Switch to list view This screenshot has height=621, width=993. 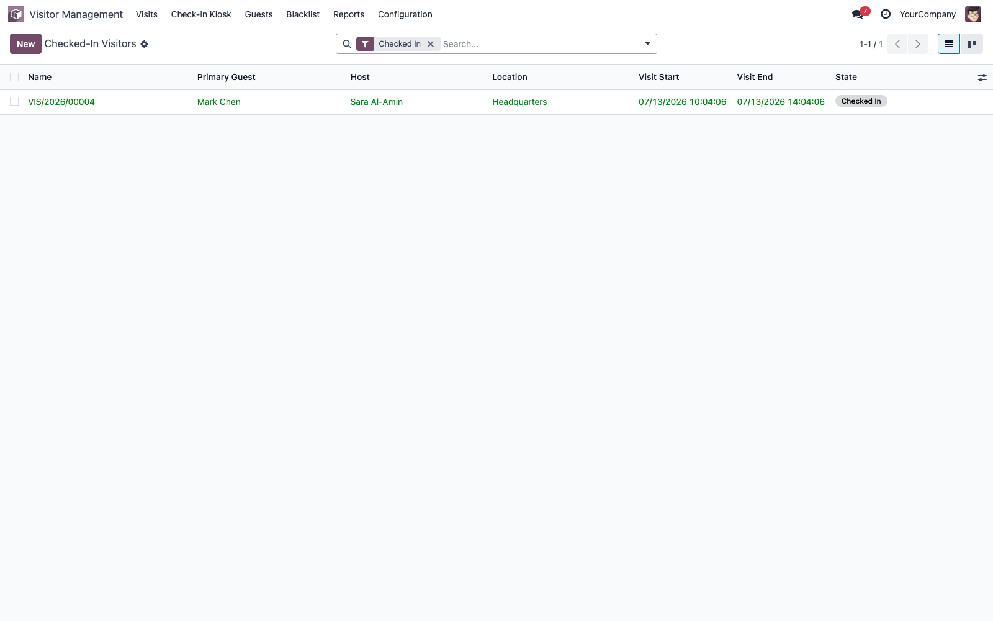[x=949, y=44]
